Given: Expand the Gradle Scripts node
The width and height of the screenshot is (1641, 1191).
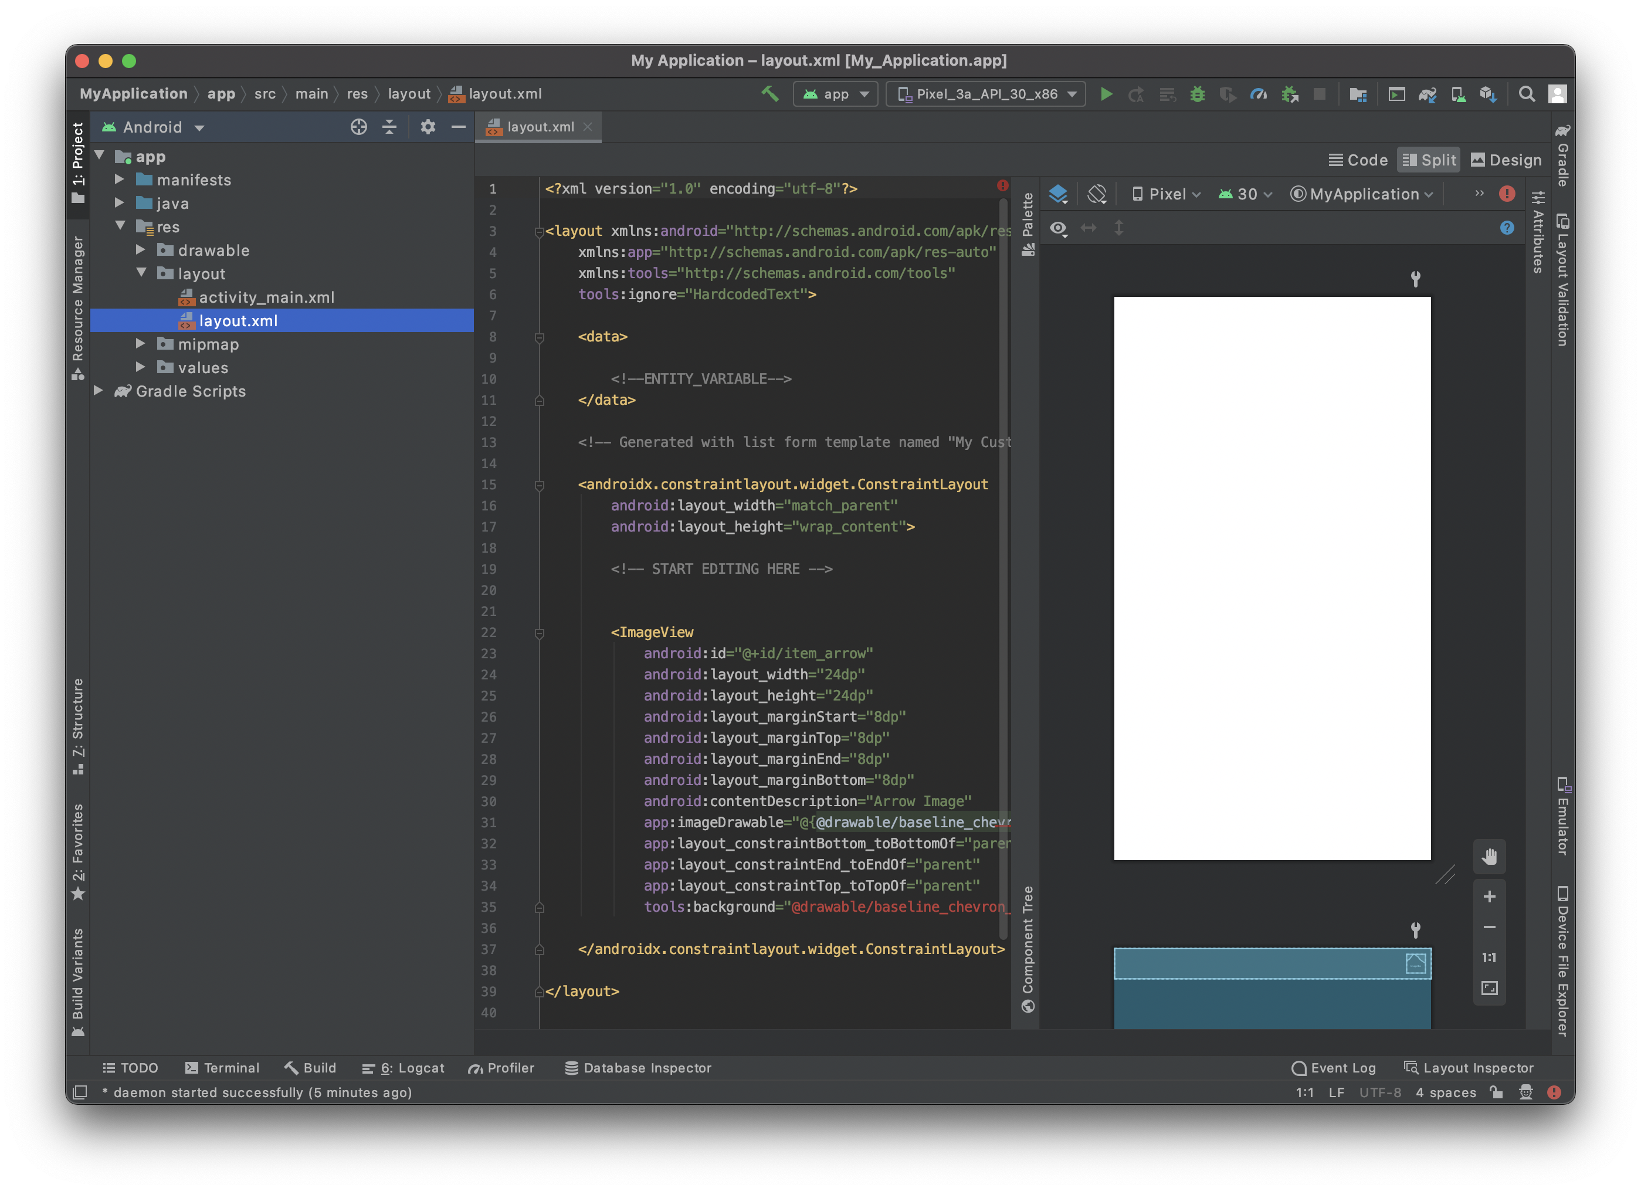Looking at the screenshot, I should click(x=99, y=391).
